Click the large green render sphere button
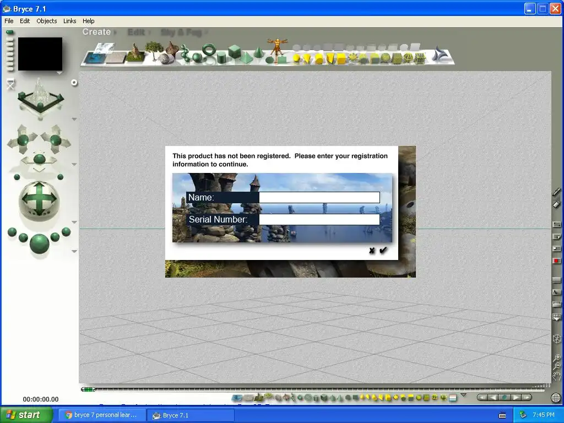The width and height of the screenshot is (564, 423). pos(39,243)
